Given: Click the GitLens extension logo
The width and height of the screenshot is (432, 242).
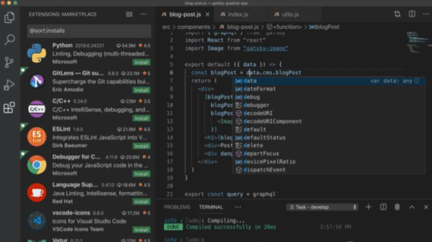Looking at the screenshot, I should (x=36, y=81).
